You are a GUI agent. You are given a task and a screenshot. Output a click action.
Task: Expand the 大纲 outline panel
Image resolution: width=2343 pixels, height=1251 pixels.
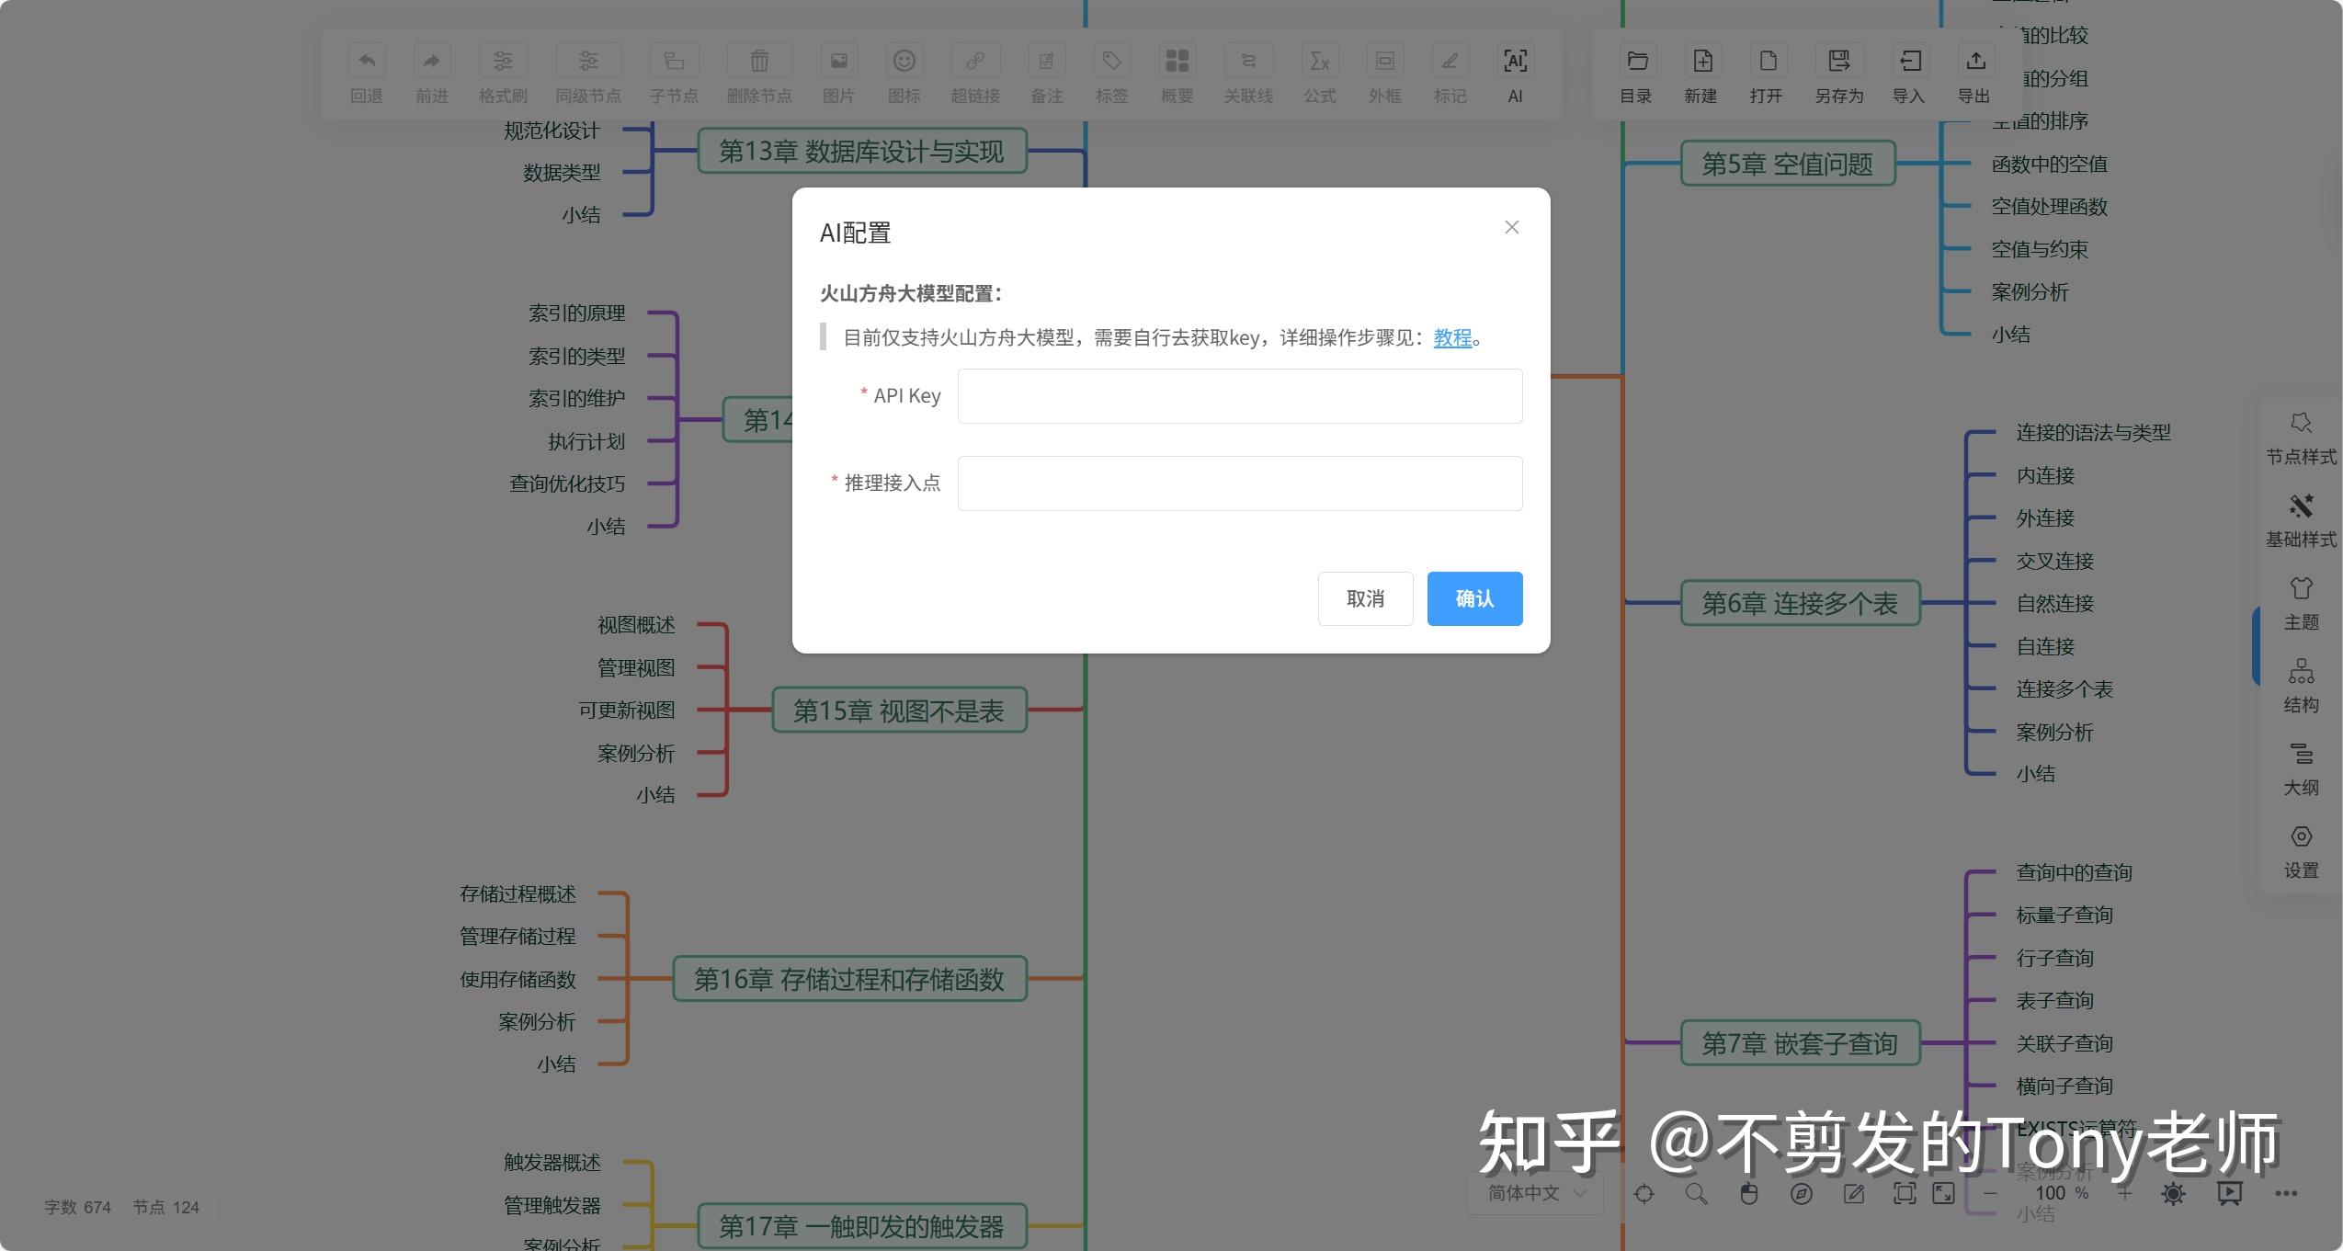tap(2301, 768)
